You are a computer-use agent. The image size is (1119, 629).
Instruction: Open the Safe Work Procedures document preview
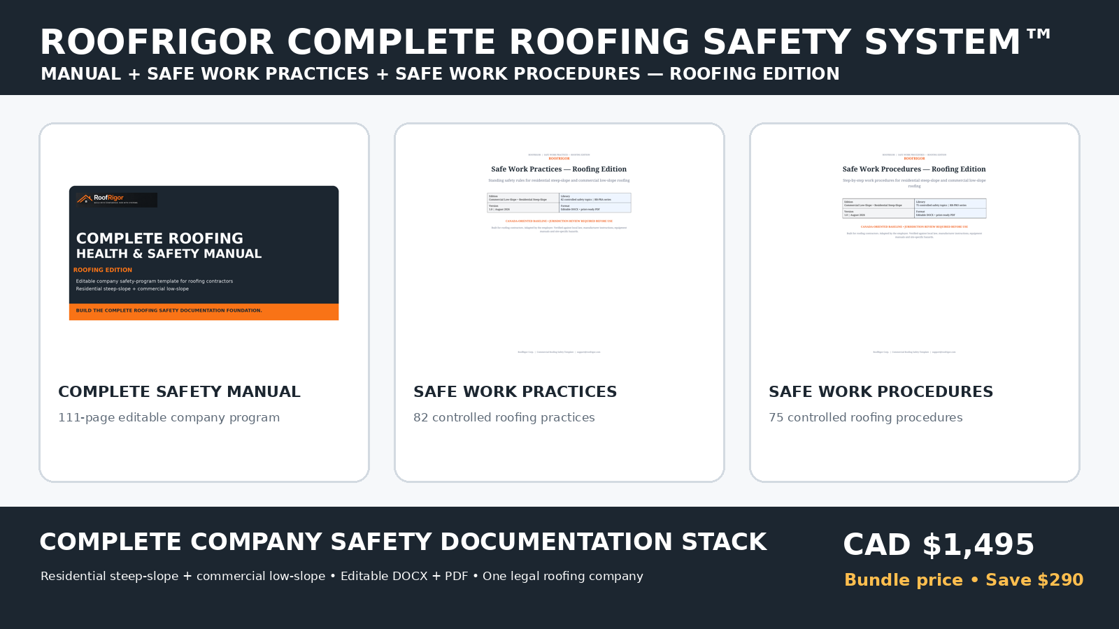tap(914, 253)
